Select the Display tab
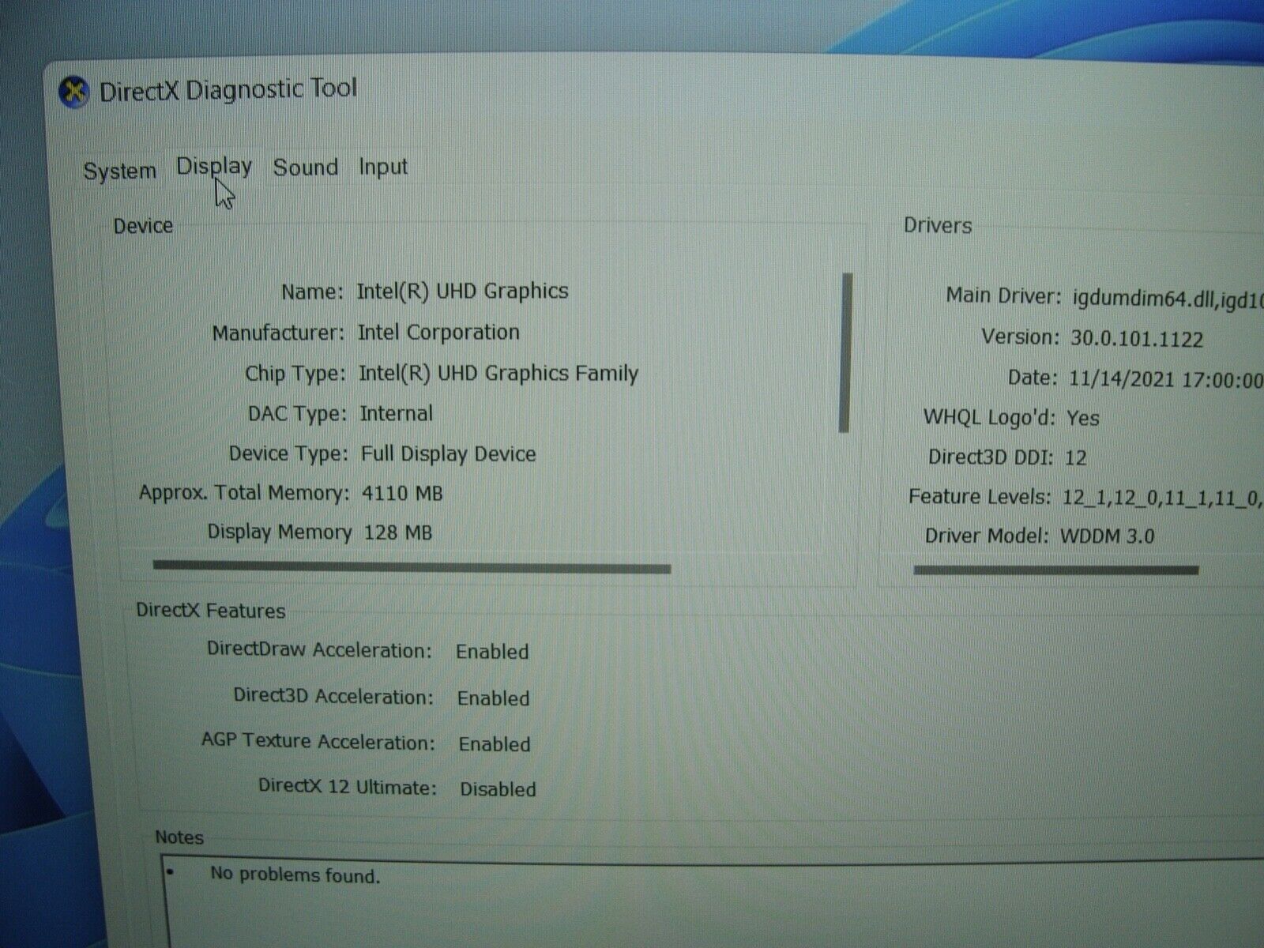The image size is (1264, 948). point(214,167)
